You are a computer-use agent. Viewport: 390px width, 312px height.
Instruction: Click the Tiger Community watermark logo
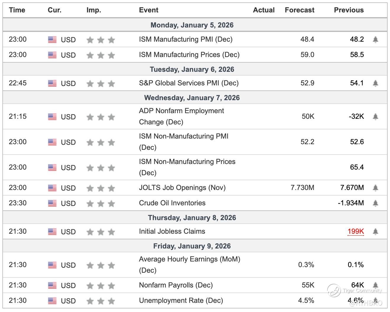click(x=334, y=290)
